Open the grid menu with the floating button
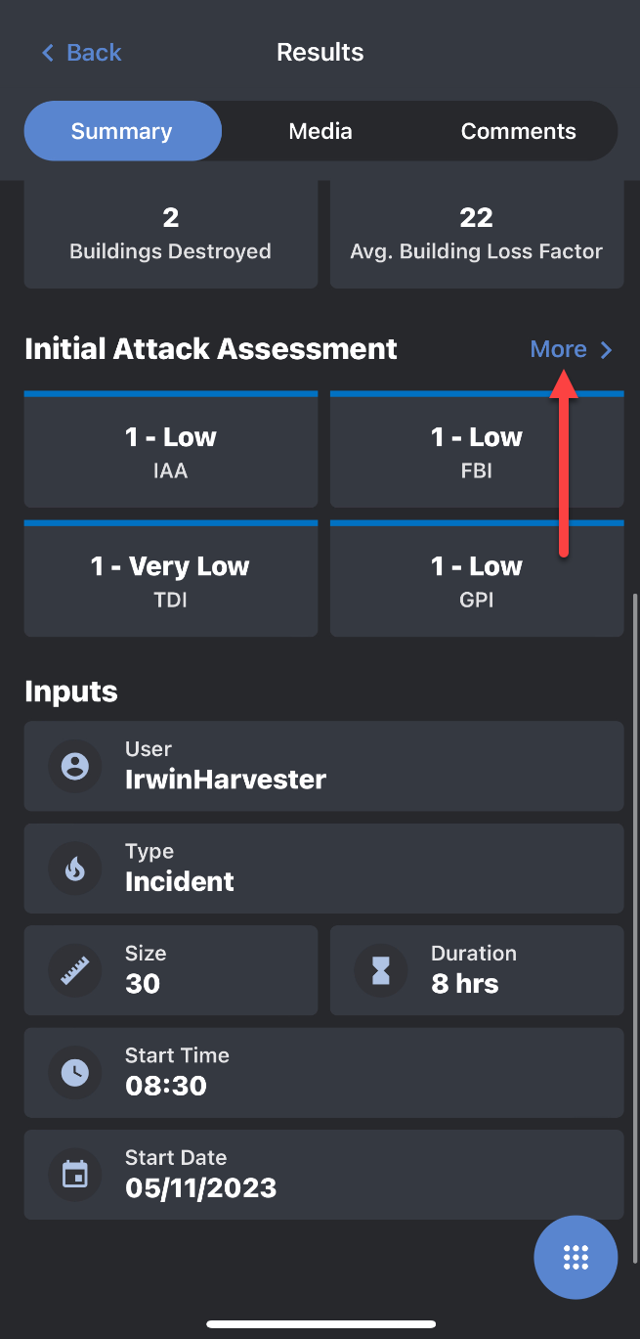 click(x=576, y=1258)
